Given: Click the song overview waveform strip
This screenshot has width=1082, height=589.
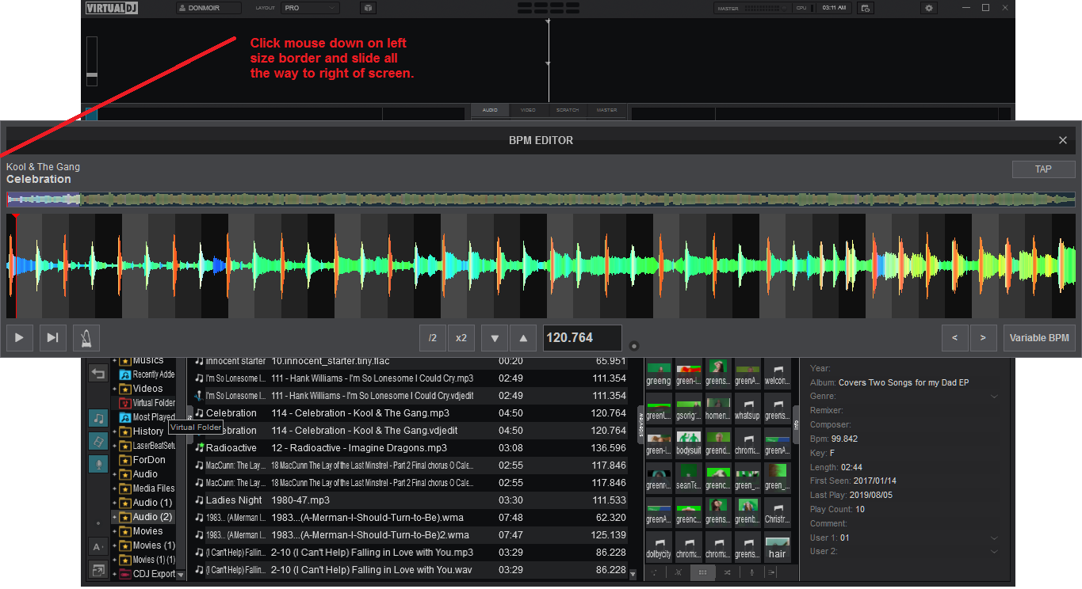Looking at the screenshot, I should tap(541, 199).
